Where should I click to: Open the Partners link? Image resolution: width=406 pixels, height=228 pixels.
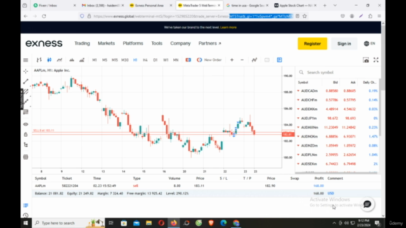pyautogui.click(x=210, y=44)
